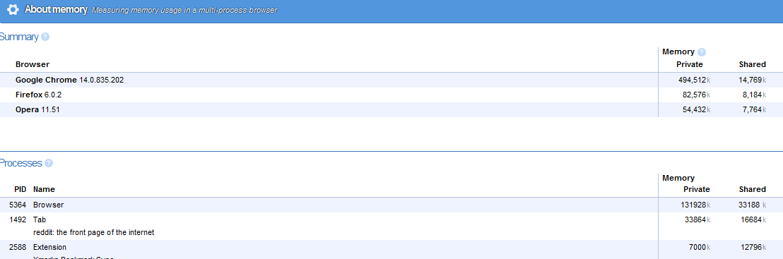Click the reddit front page tab title
The width and height of the screenshot is (783, 259).
click(93, 233)
